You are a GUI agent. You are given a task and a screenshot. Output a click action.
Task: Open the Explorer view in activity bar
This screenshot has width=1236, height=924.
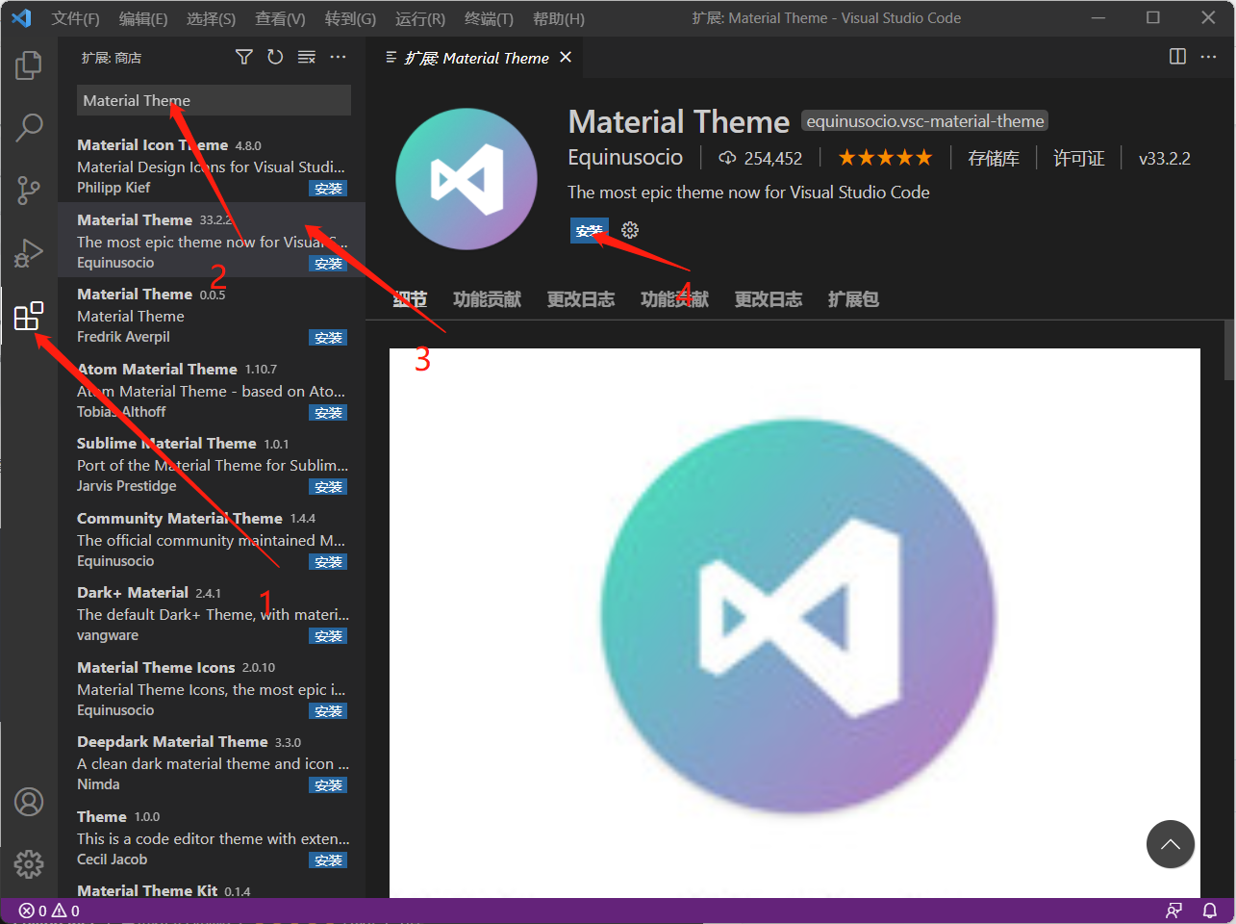tap(29, 65)
